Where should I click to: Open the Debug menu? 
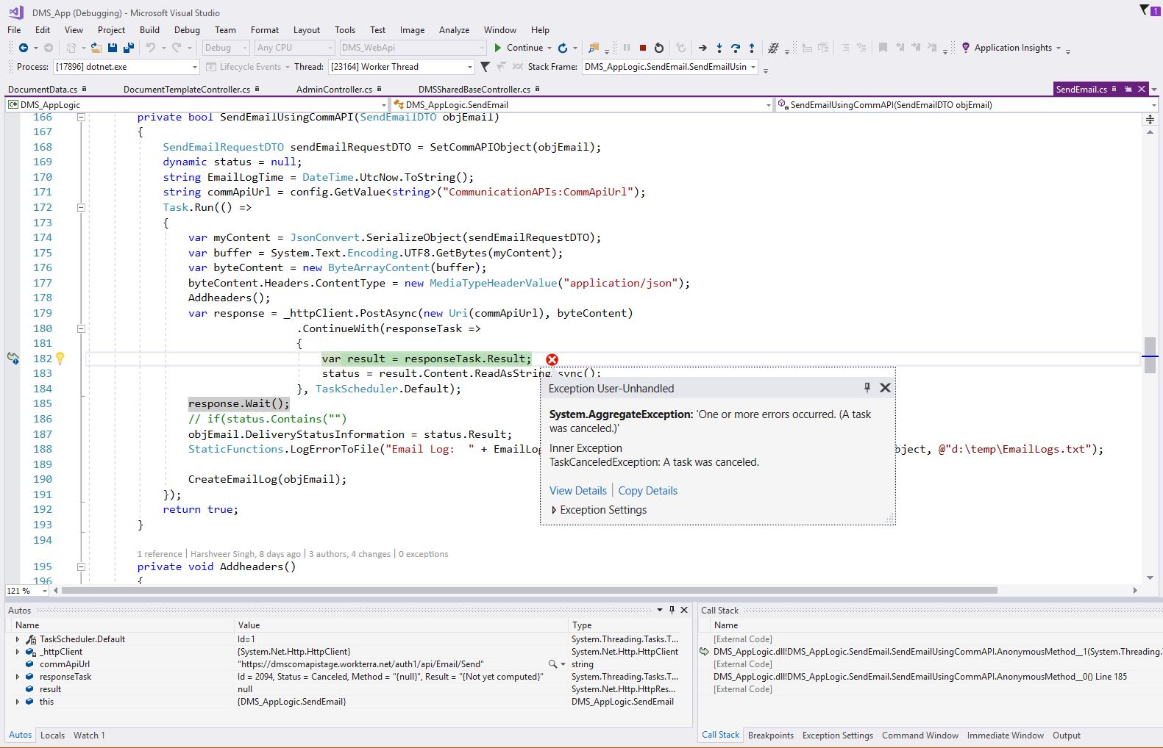coord(187,30)
